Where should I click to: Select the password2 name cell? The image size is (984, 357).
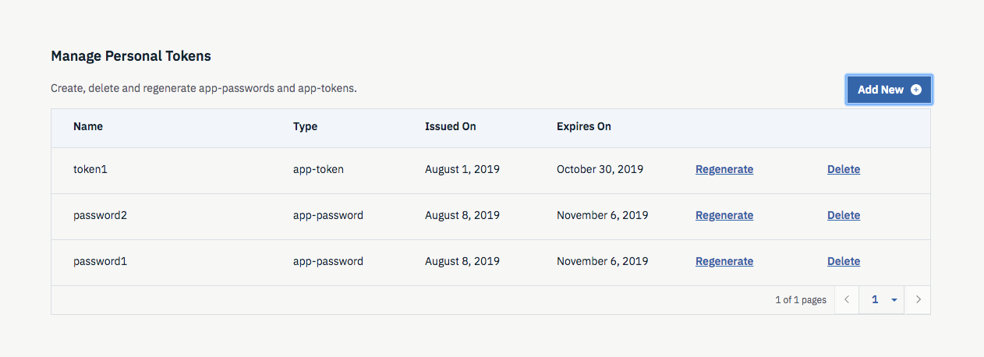coord(100,215)
